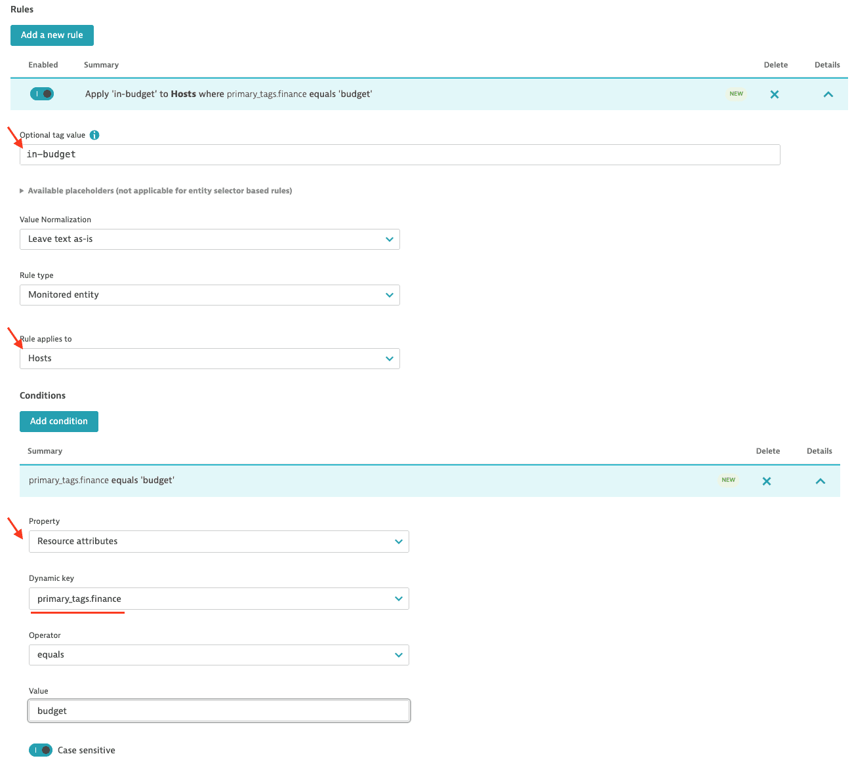
Task: Click the condition summary 'primary_tags.finance equals' text
Action: click(102, 481)
